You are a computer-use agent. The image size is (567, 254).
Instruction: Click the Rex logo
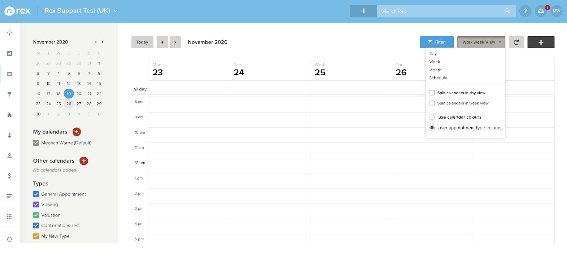click(17, 11)
